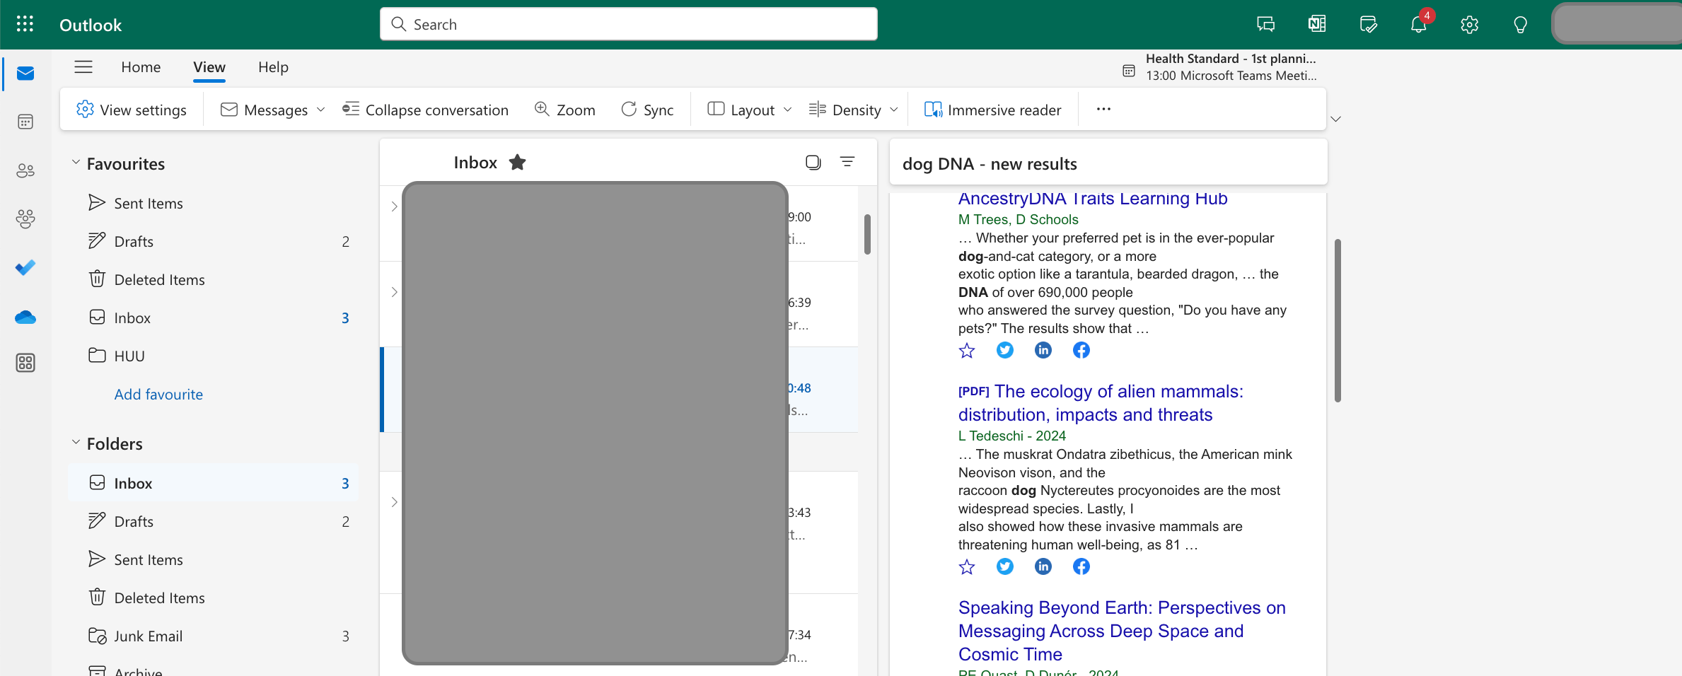
Task: Open the Mail icon in left rail
Action: 25,74
